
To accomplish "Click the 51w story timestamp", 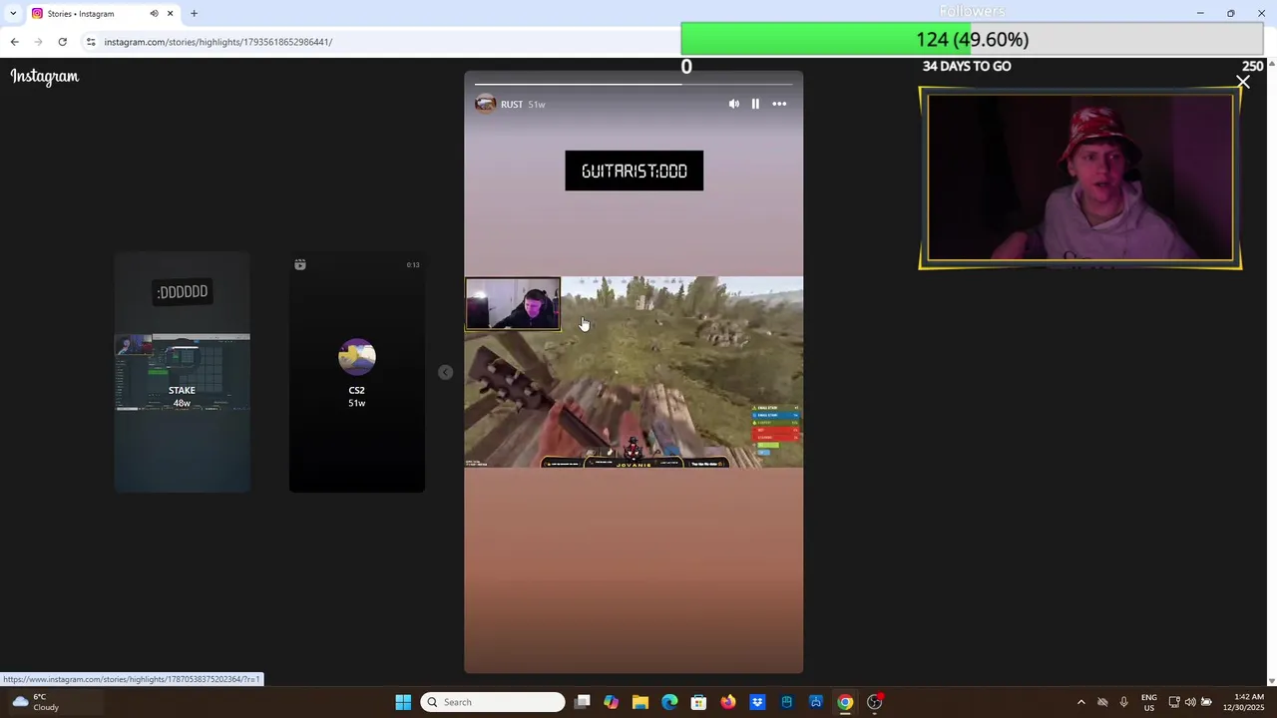I will [x=537, y=105].
